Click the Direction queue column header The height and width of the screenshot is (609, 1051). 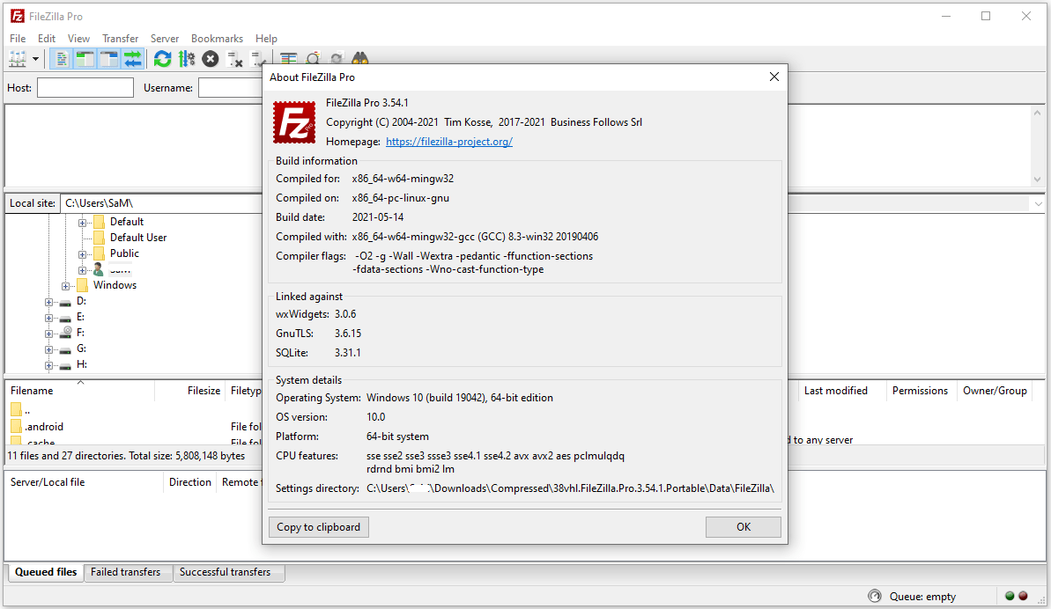coord(189,482)
